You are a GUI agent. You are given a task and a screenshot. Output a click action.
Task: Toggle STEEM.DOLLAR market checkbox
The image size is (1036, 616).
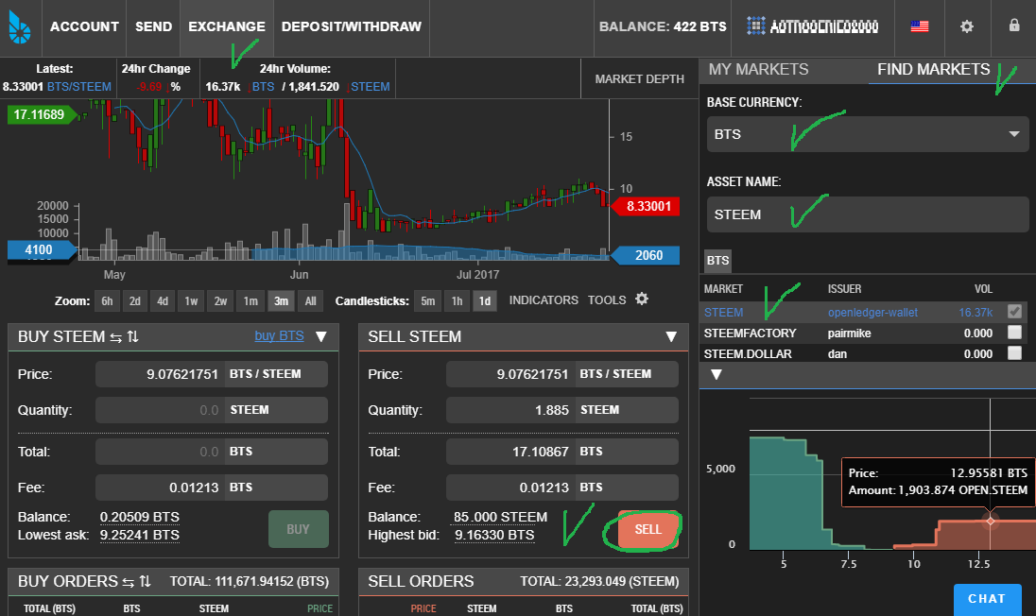tap(1014, 353)
